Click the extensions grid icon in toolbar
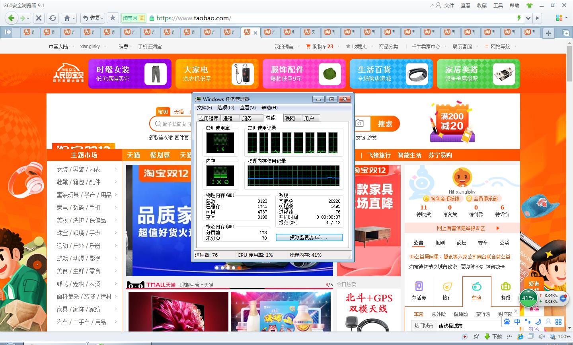573x345 pixels. tap(559, 18)
